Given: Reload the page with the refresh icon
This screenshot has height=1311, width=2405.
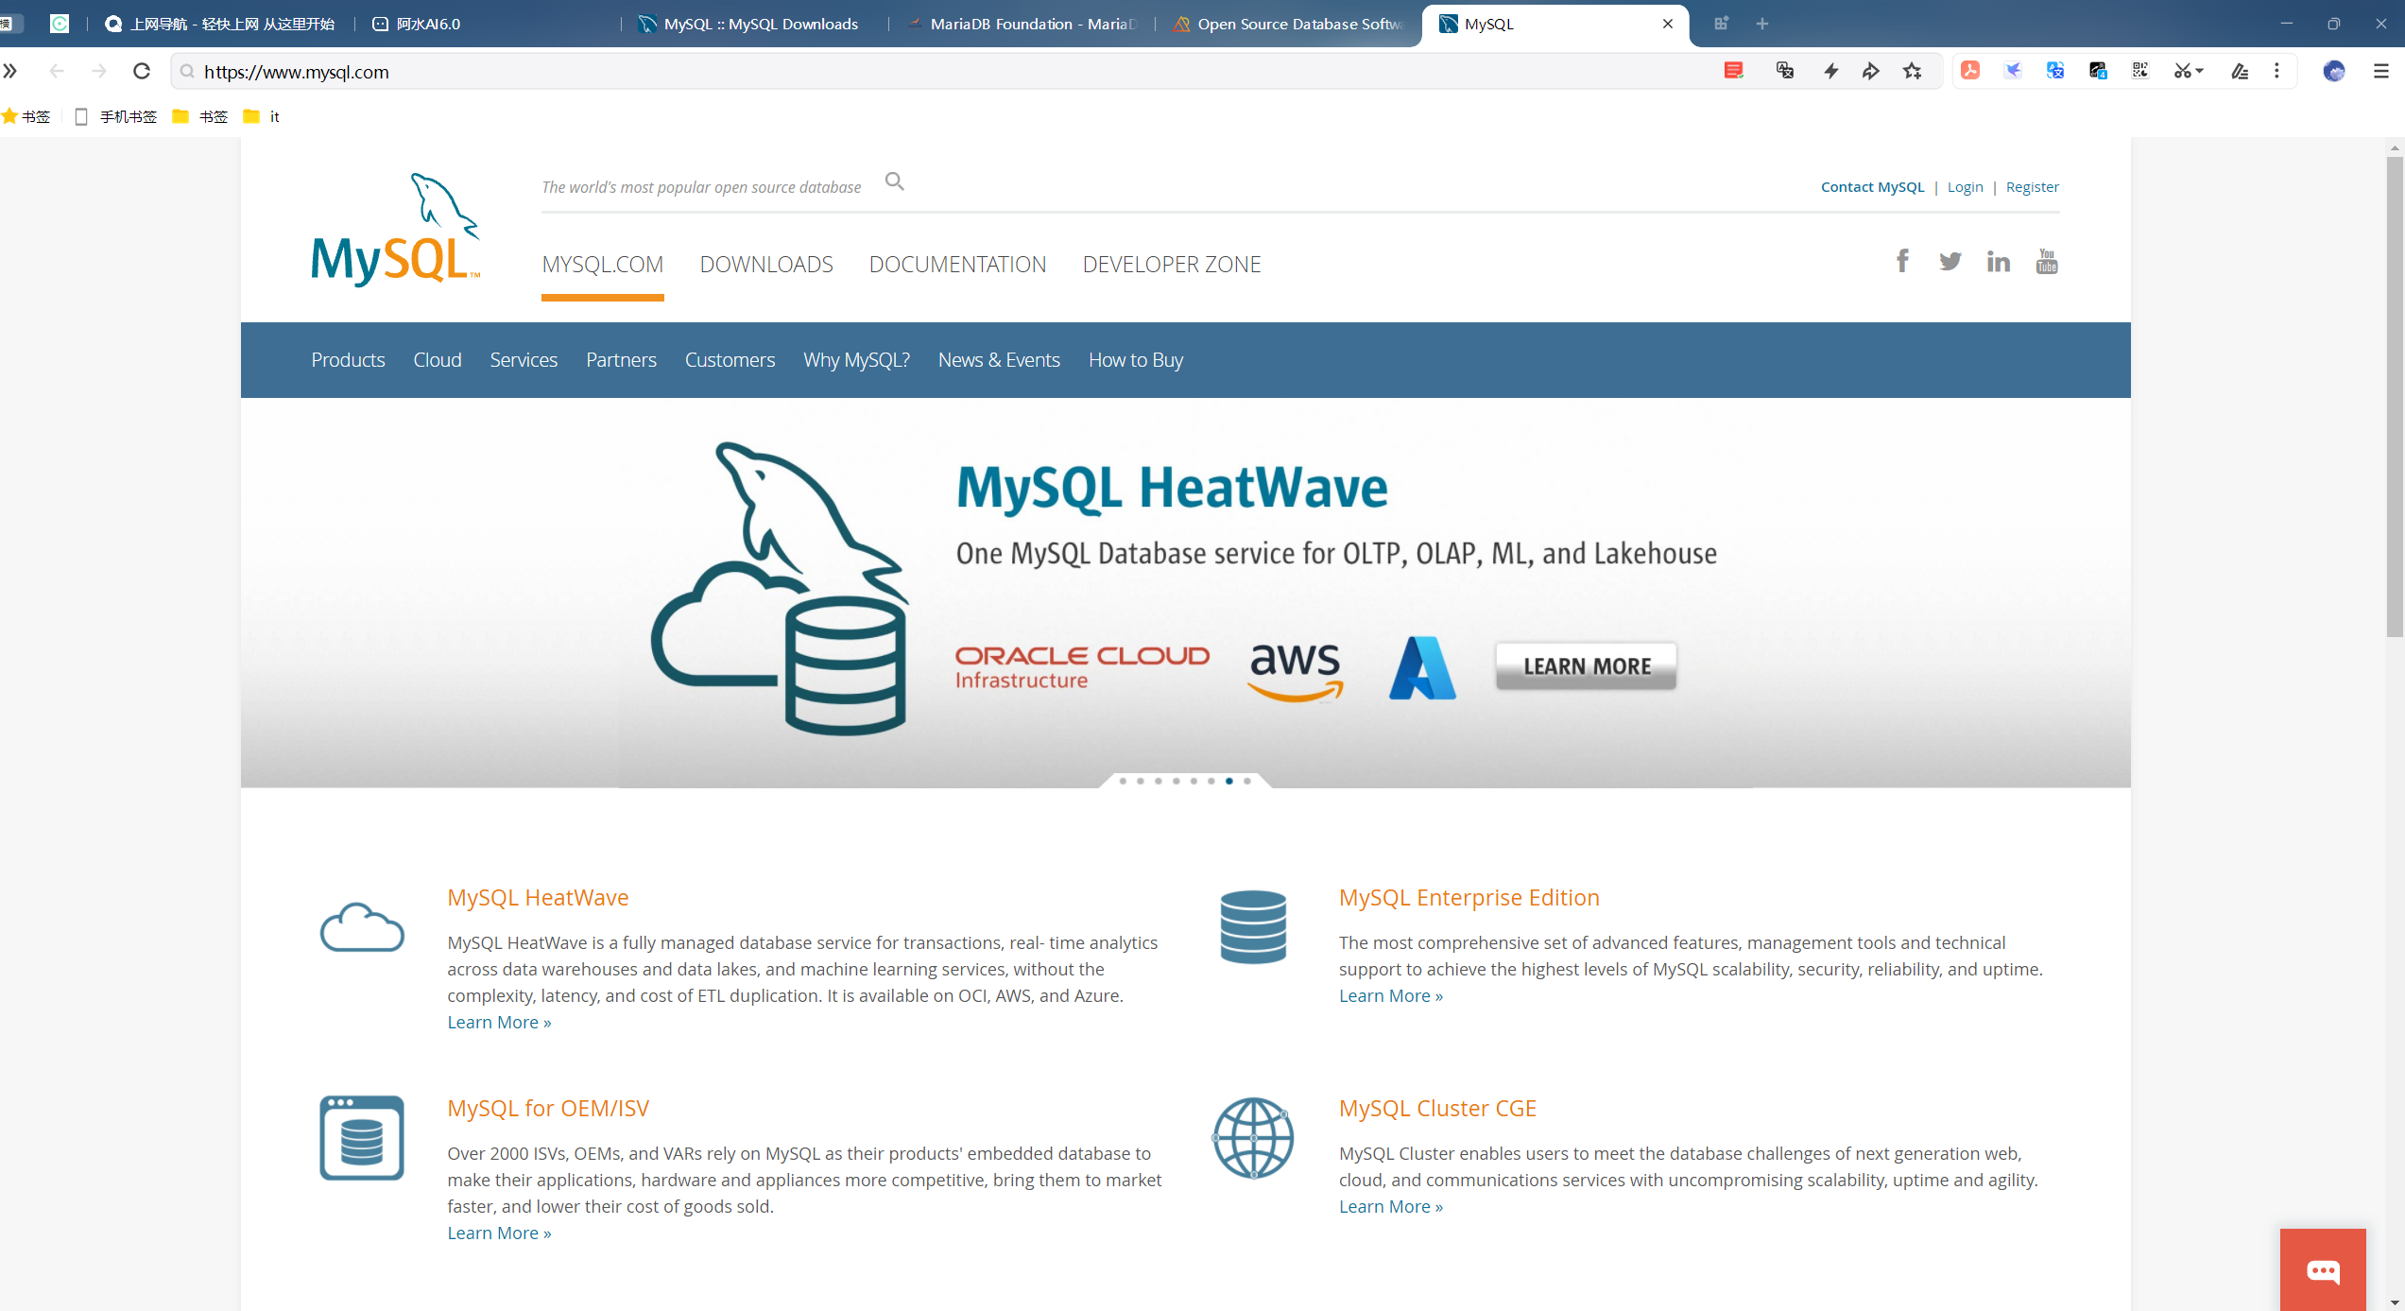Looking at the screenshot, I should click(142, 71).
